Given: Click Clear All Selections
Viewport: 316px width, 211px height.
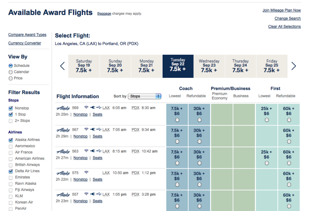Looking at the screenshot, I should 284,27.
